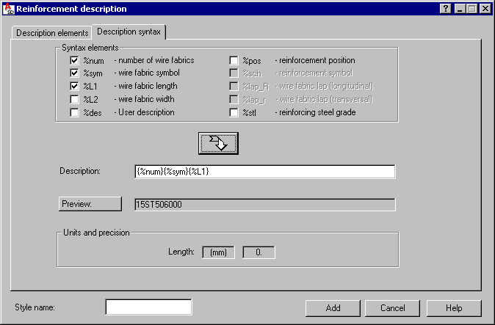Click the question mark context help icon

pos(446,9)
